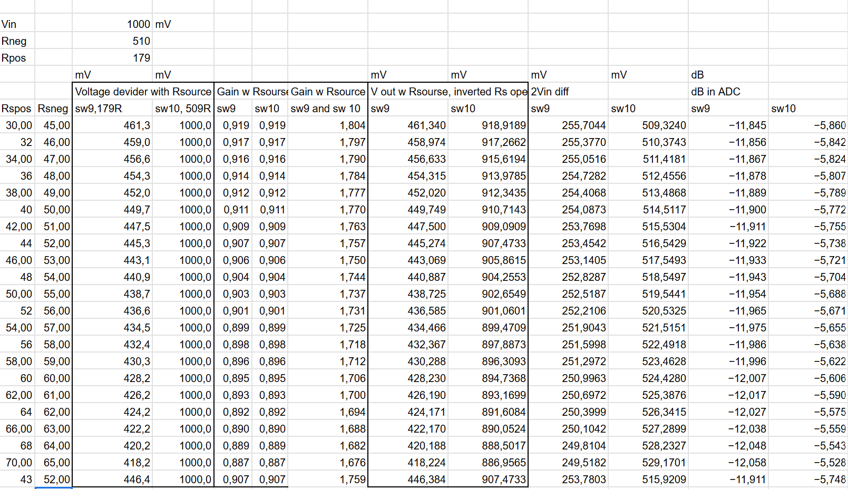Select the 'sw9 and sw 10' header cell
848x489 pixels.
328,109
